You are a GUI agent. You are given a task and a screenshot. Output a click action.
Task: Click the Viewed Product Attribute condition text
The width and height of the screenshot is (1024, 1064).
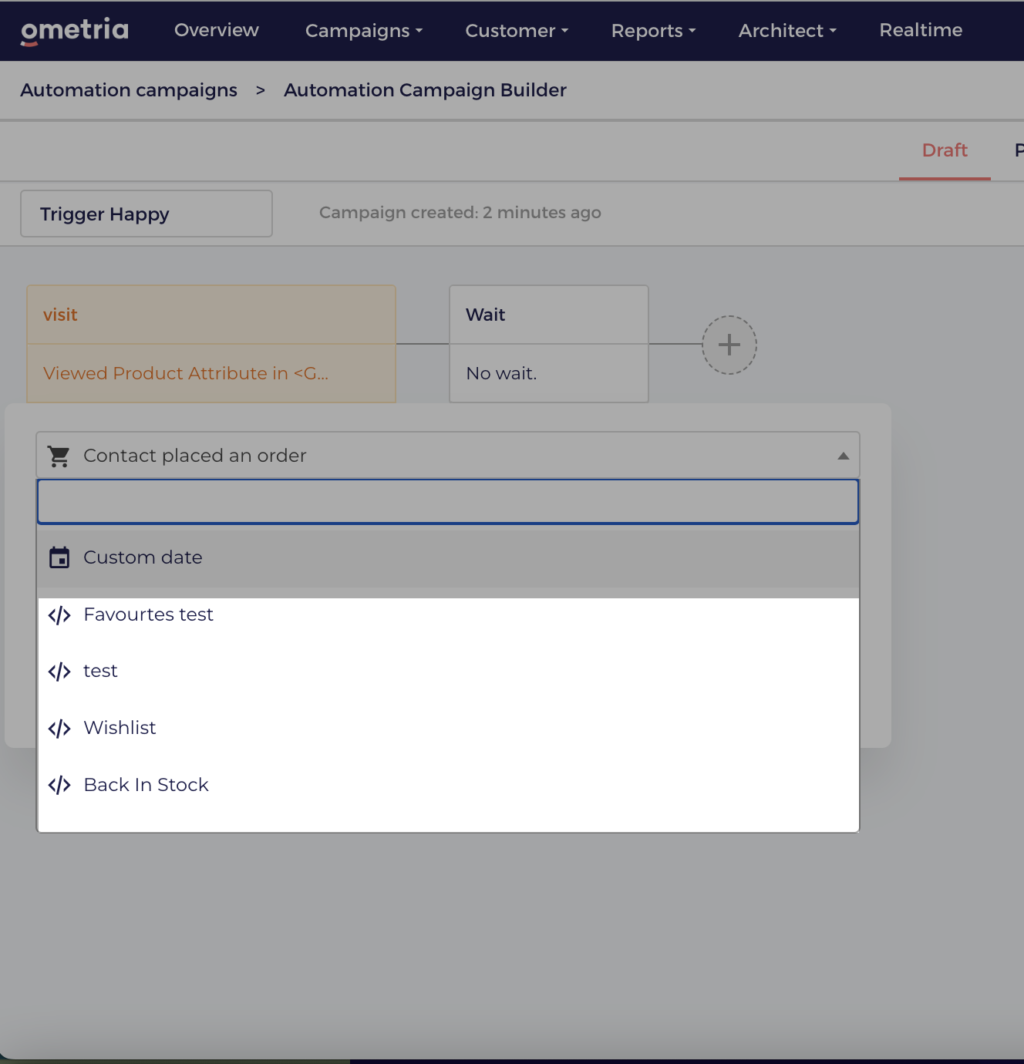tap(186, 373)
